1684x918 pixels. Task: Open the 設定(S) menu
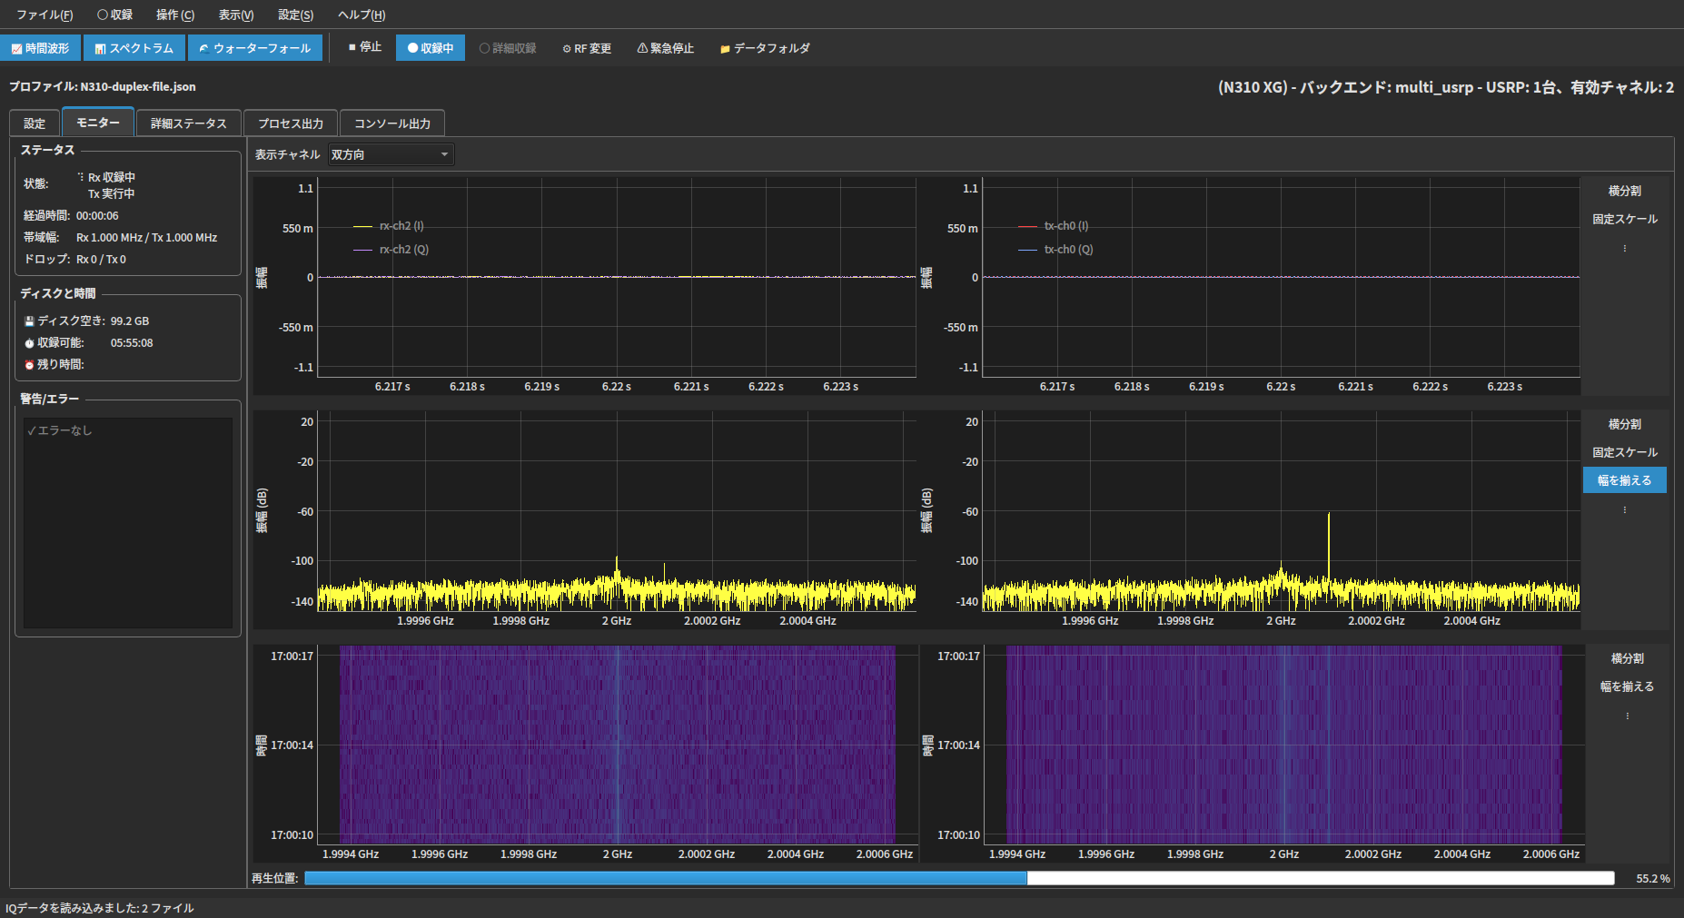pyautogui.click(x=296, y=15)
